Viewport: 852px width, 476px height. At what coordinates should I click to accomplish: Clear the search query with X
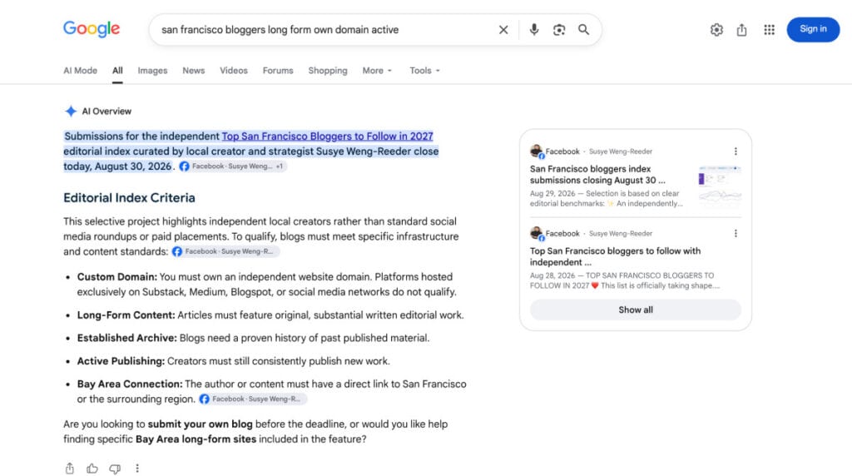[x=503, y=30]
